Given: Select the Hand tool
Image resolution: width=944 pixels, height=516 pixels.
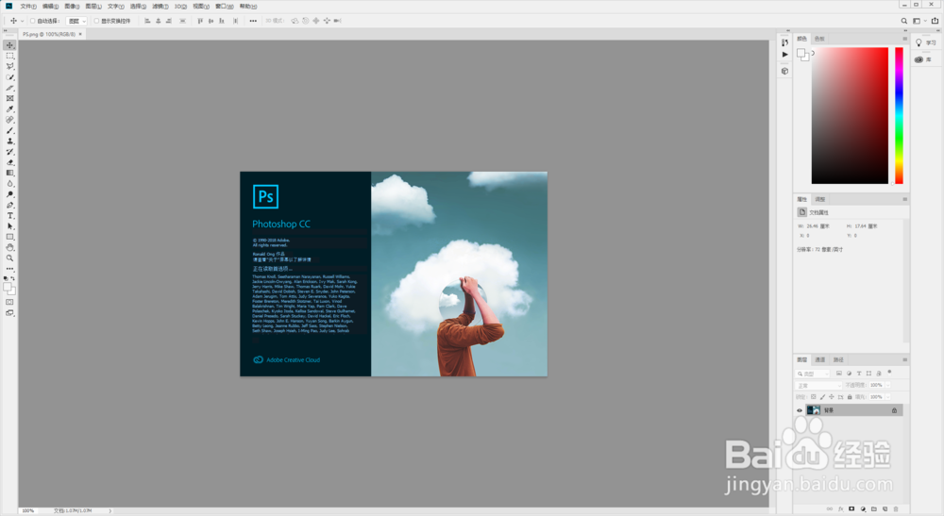Looking at the screenshot, I should pyautogui.click(x=9, y=248).
